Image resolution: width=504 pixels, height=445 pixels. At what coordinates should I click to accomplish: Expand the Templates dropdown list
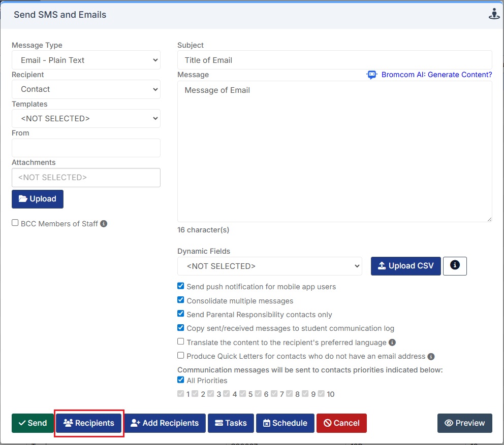click(x=86, y=119)
